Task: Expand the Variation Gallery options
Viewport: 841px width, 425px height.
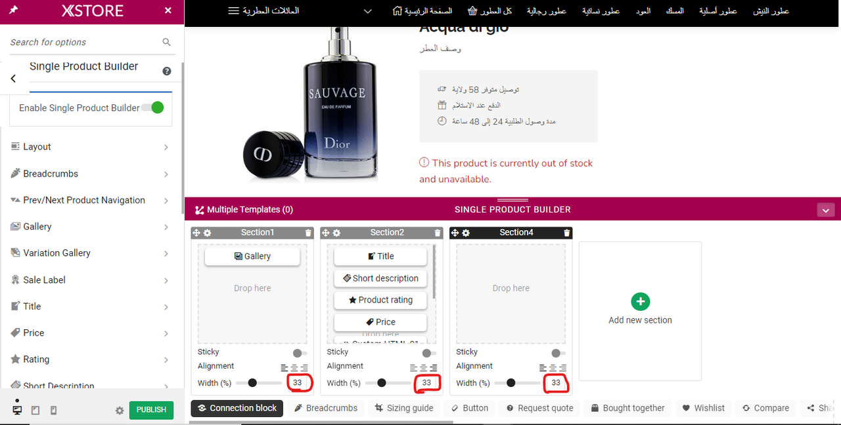Action: coord(90,253)
